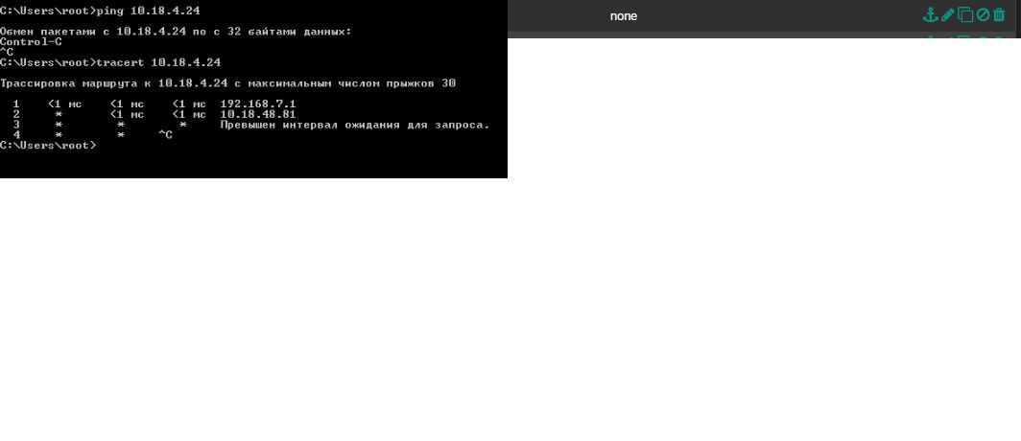Click hop address 10.18.48.81
Viewport: 1021px width, 441px height.
[x=258, y=114]
